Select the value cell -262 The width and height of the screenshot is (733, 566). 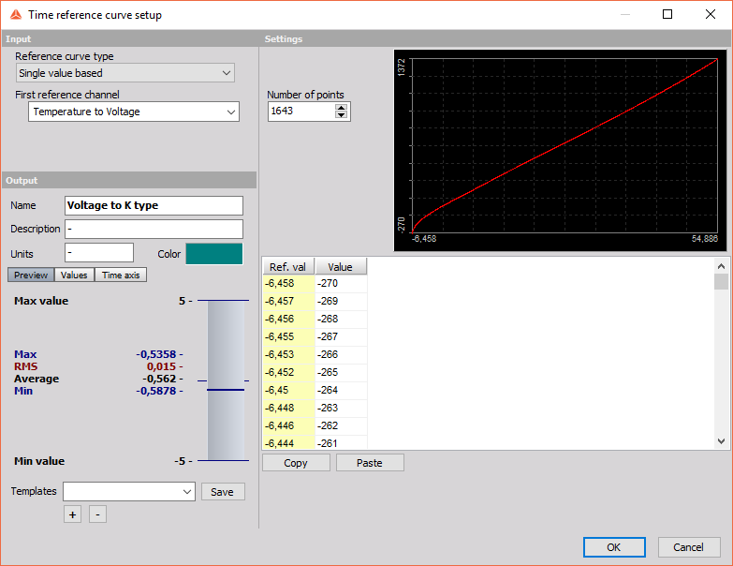point(342,425)
